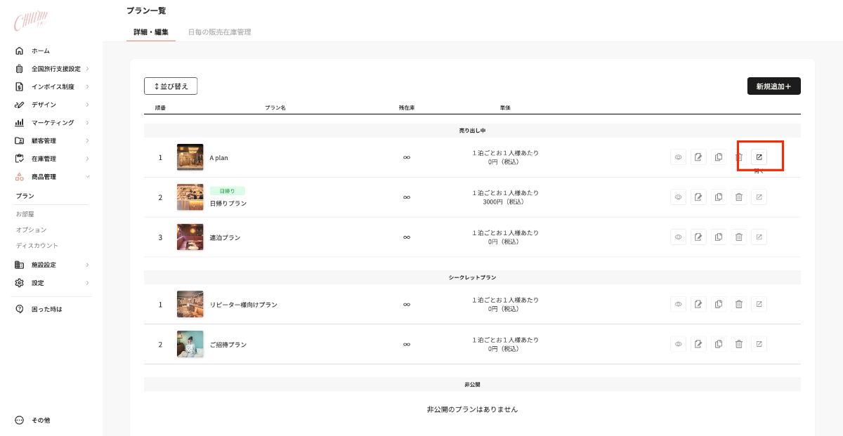843x436 pixels.
Task: Open the 日帰りプラン thumbnail image
Action: tap(190, 197)
